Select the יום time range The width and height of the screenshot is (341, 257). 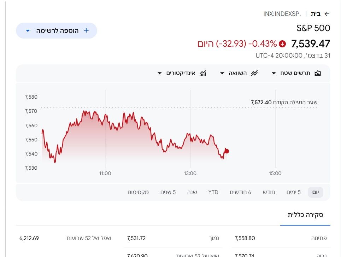click(315, 192)
